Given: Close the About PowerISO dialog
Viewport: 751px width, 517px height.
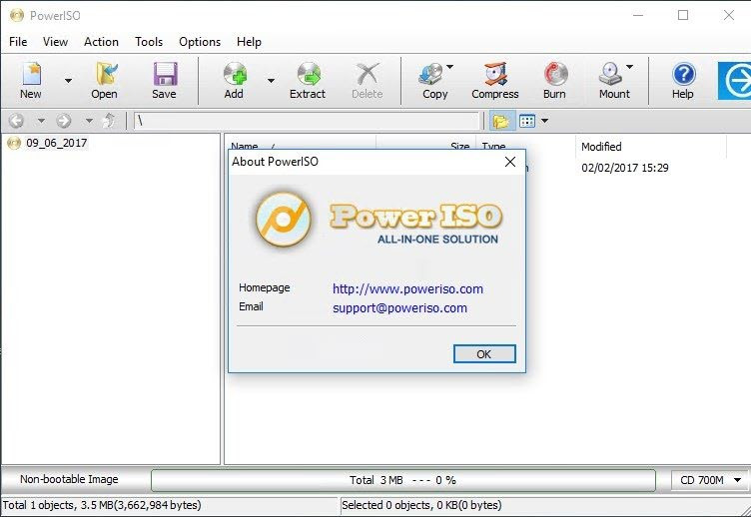Looking at the screenshot, I should 510,162.
